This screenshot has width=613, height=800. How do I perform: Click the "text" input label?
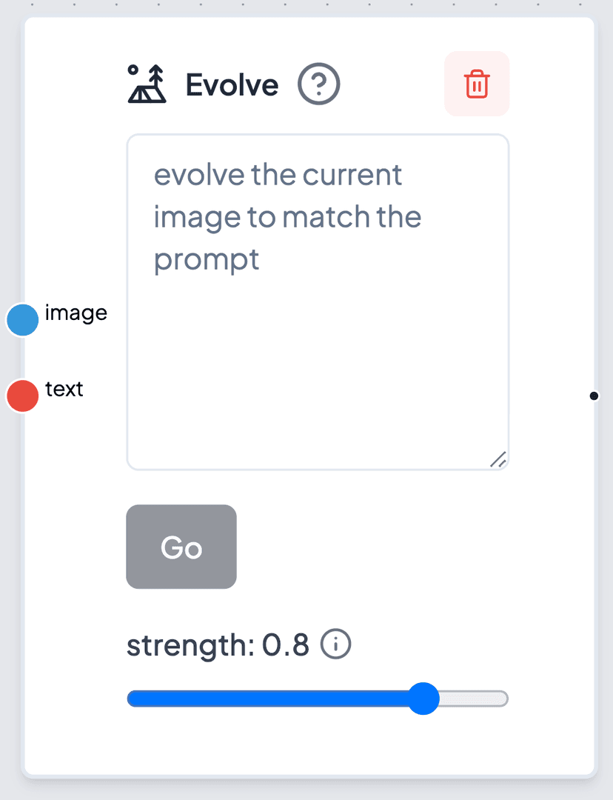click(x=64, y=389)
